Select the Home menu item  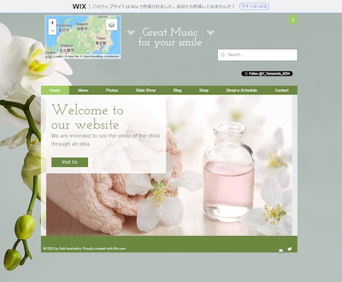pyautogui.click(x=55, y=91)
